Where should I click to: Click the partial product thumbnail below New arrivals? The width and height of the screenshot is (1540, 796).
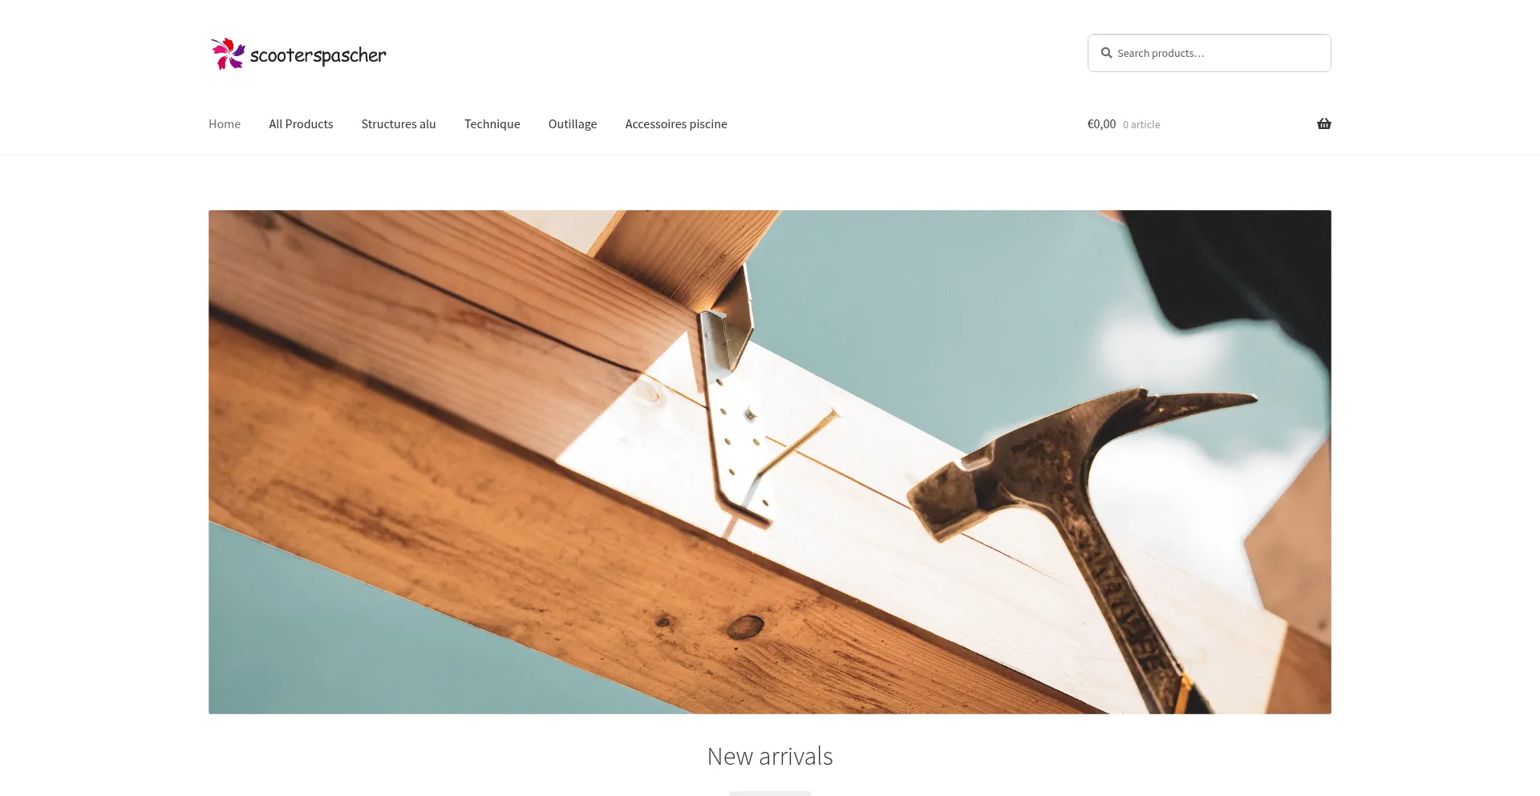pos(770,793)
